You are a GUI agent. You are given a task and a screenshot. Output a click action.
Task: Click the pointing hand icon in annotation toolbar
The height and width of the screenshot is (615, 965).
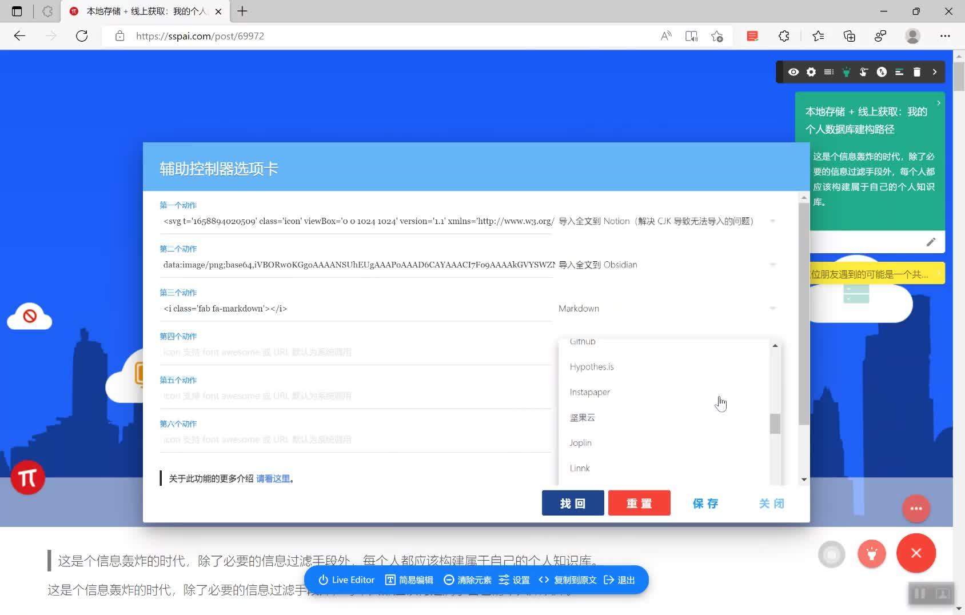(x=864, y=72)
